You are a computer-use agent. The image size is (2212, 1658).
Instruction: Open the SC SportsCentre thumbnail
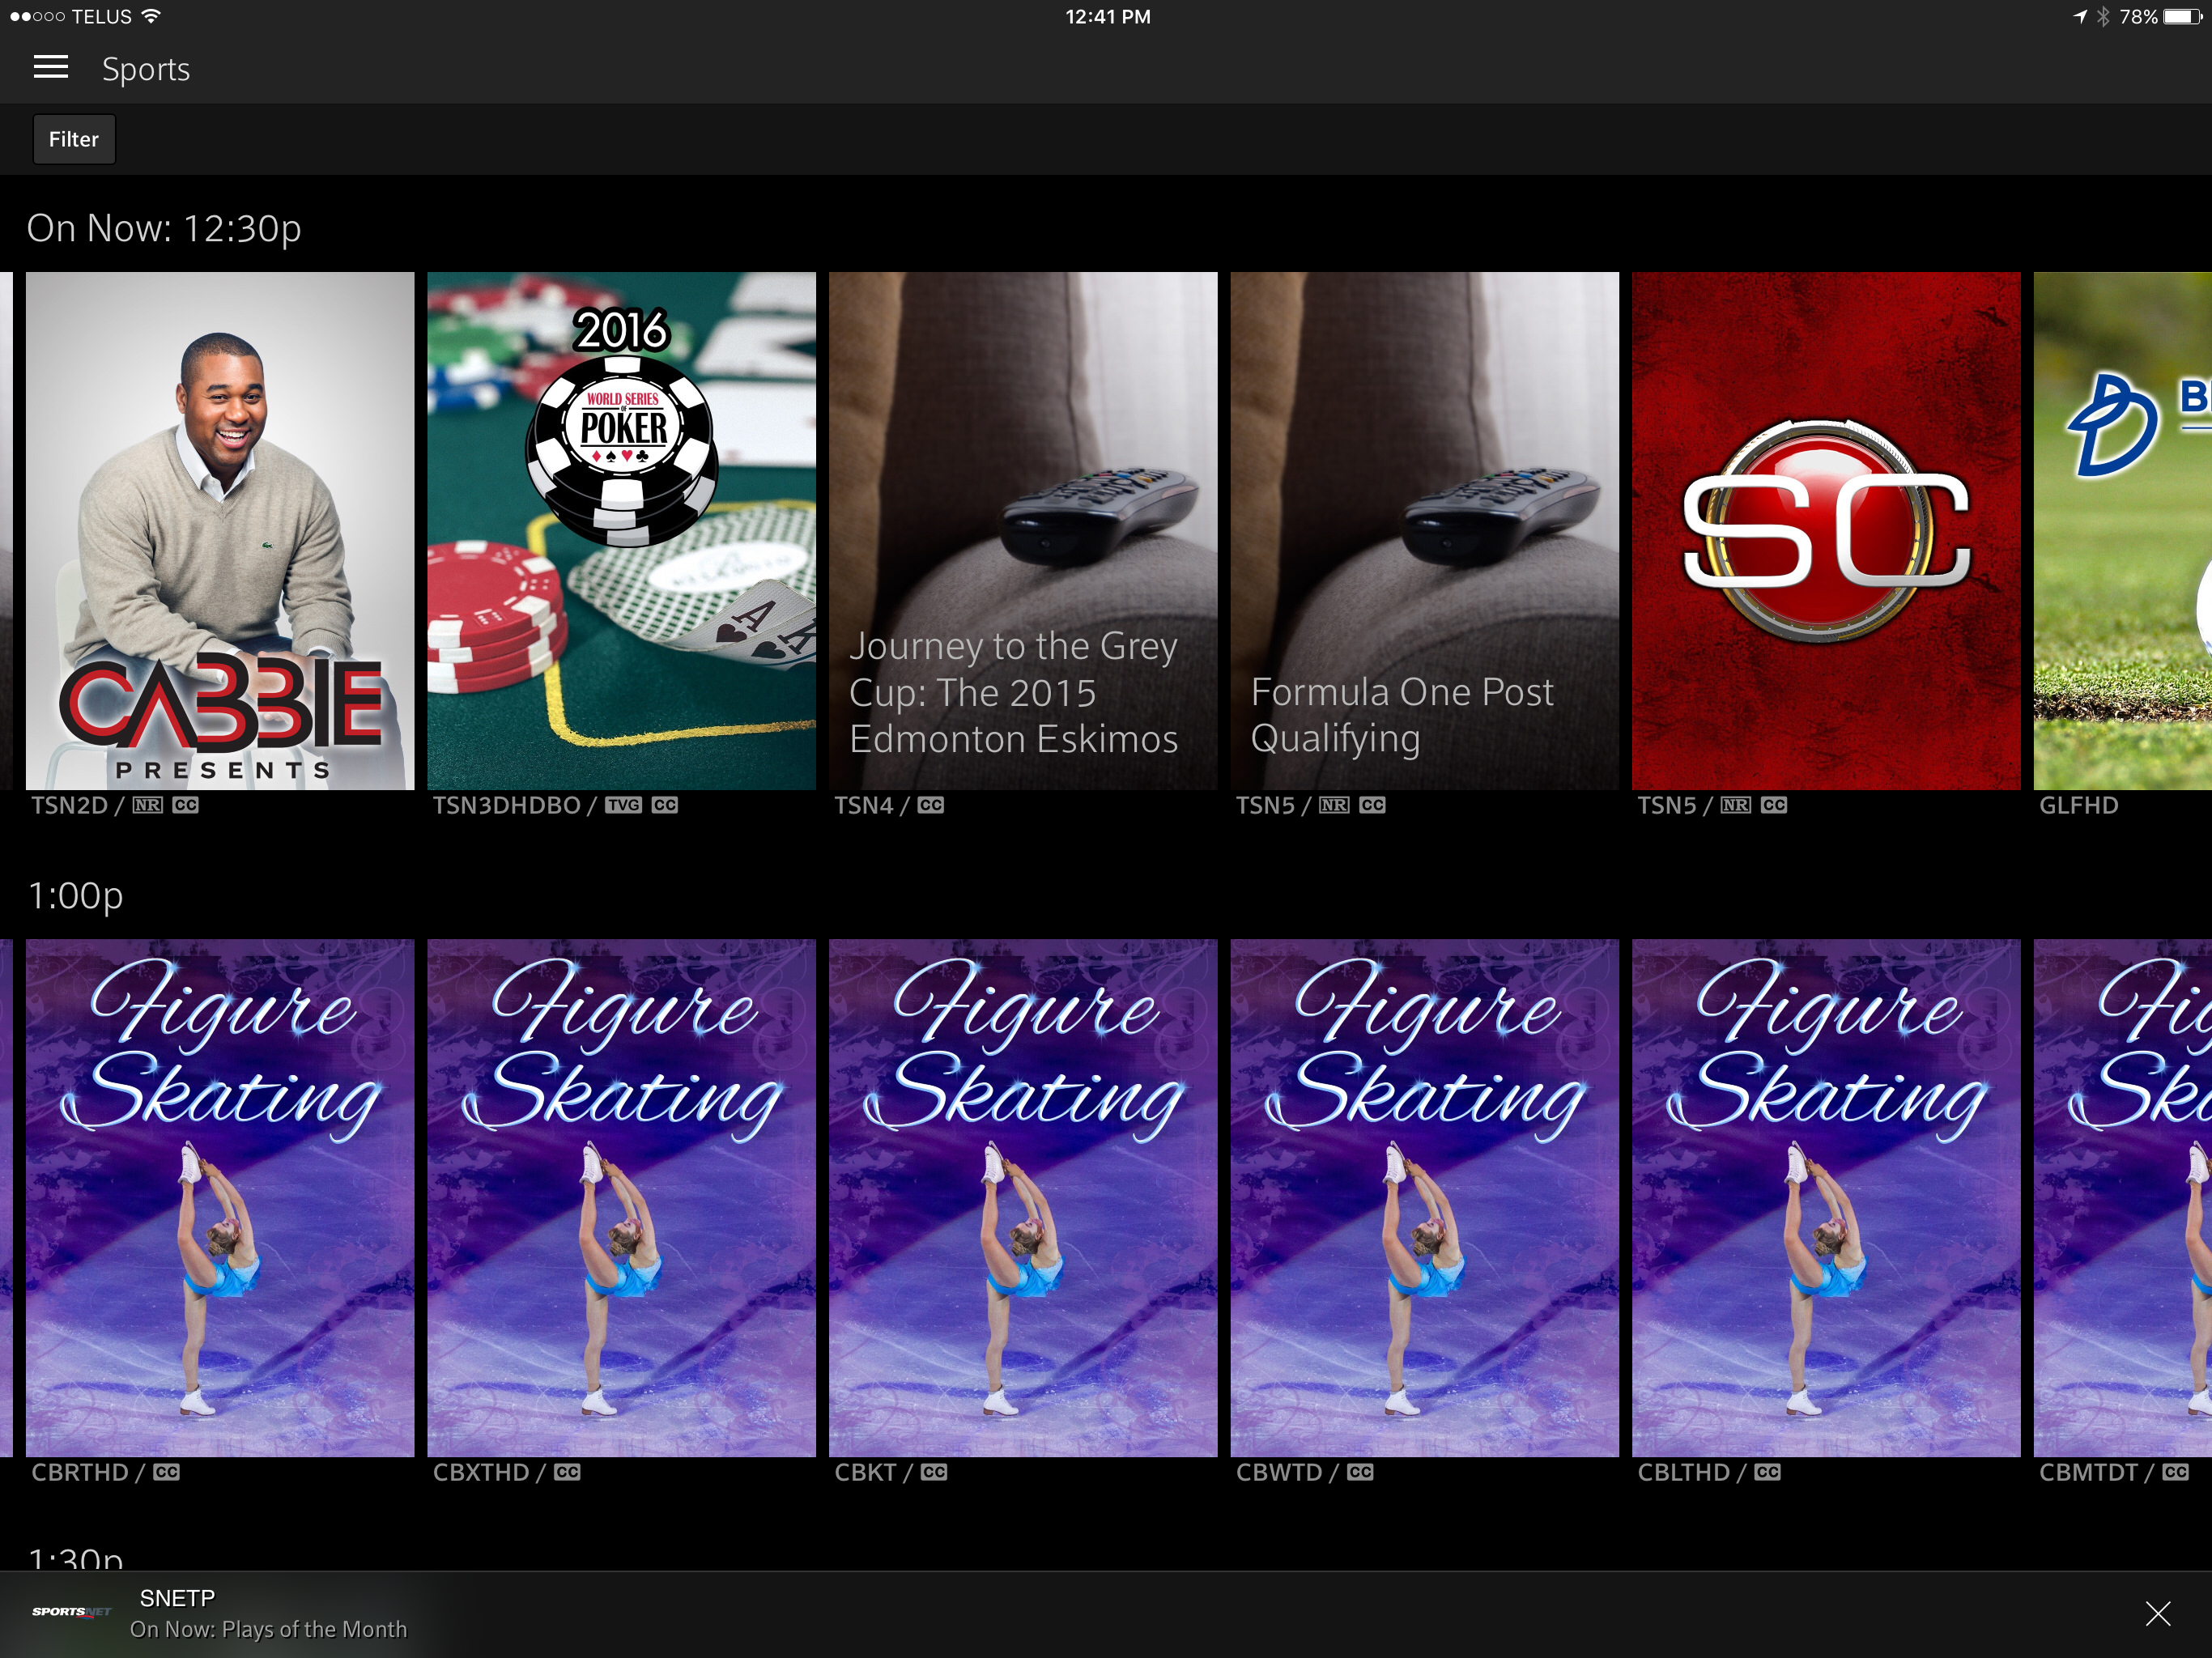coord(1826,531)
